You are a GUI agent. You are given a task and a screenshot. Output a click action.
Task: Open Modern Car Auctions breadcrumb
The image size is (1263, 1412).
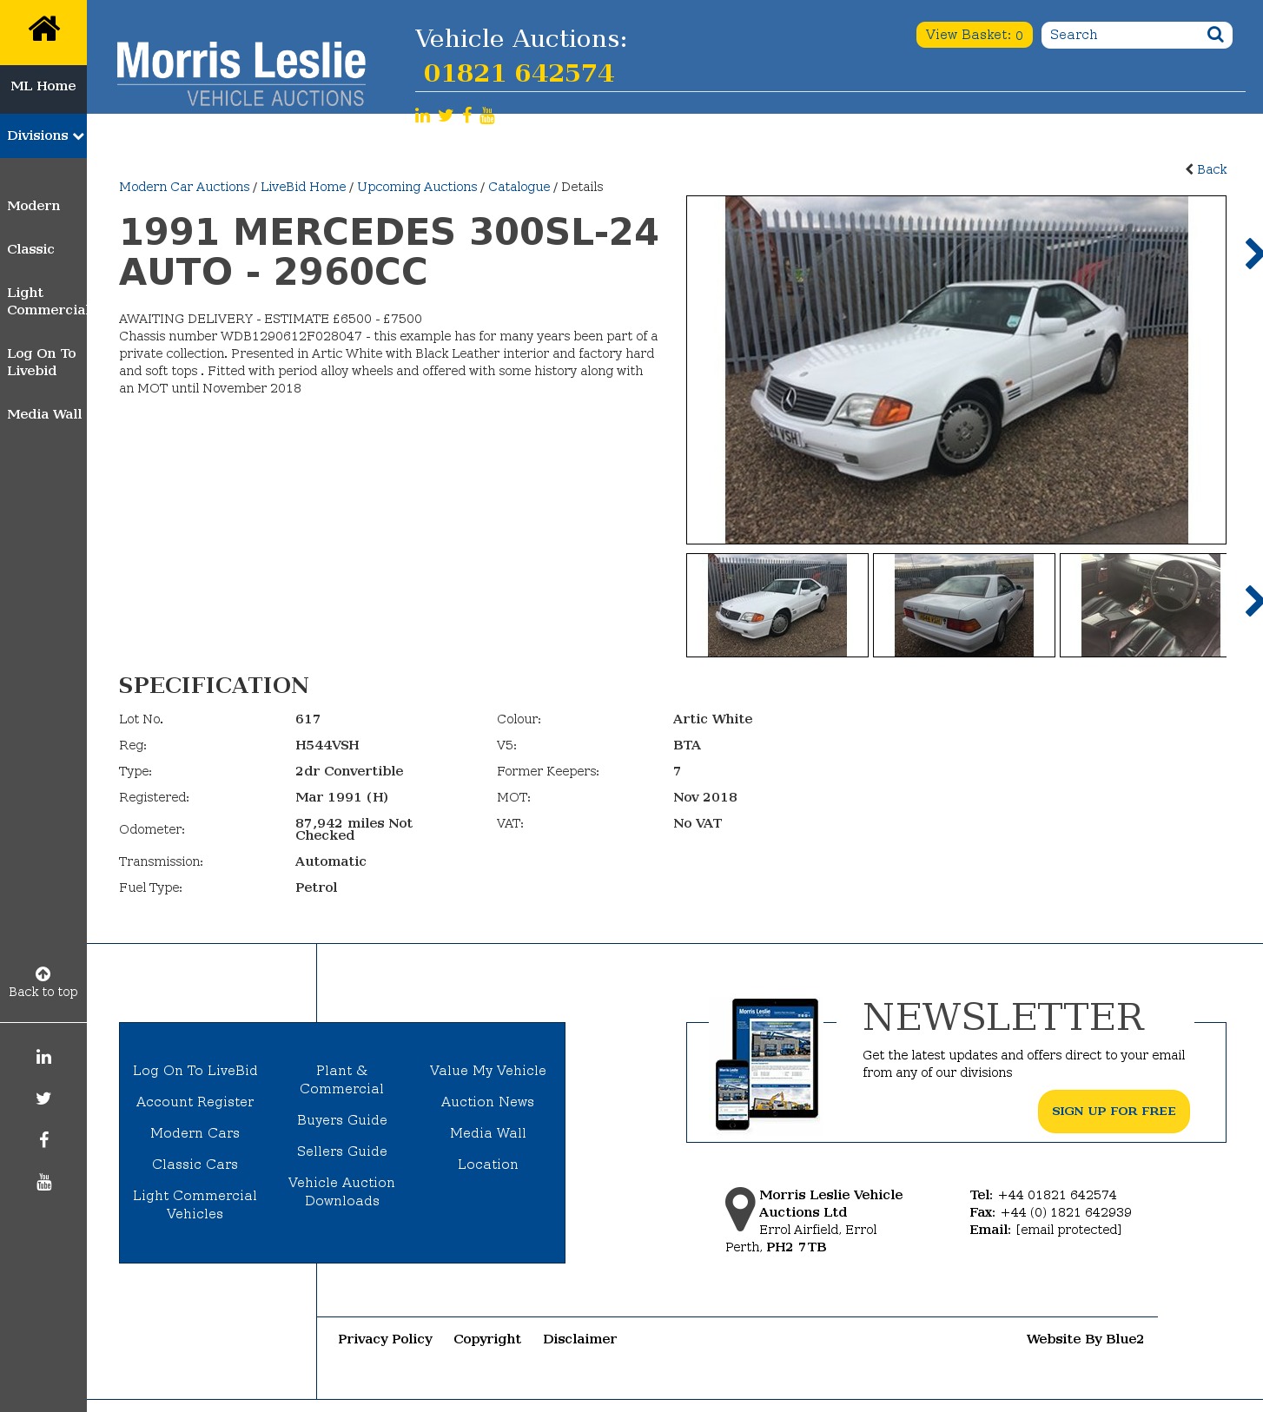184,187
